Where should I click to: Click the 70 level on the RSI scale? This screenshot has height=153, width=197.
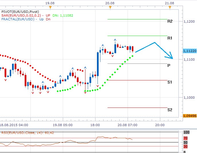pyautogui.click(x=186, y=138)
